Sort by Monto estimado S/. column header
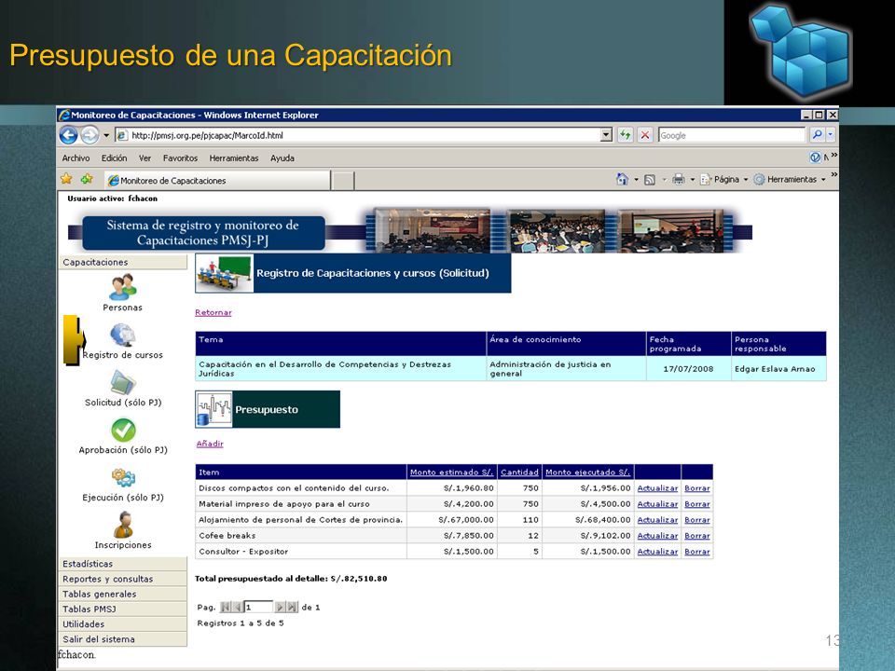Image resolution: width=895 pixels, height=671 pixels. point(451,472)
